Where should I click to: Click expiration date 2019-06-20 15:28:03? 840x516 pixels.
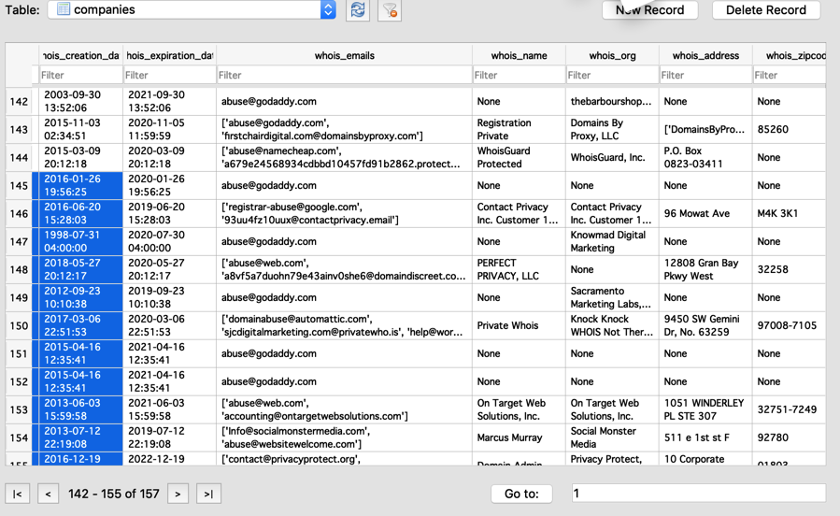(169, 213)
